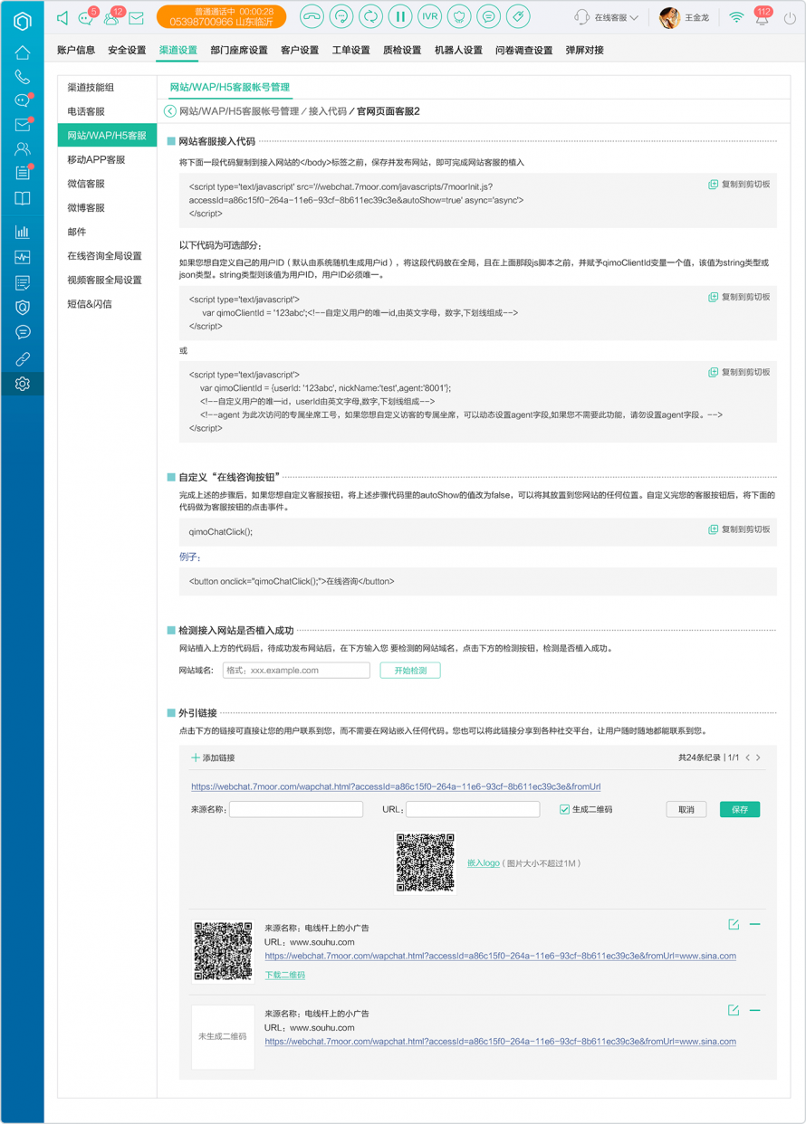
Task: Hang up the call with the phone icon
Action: pyautogui.click(x=312, y=16)
